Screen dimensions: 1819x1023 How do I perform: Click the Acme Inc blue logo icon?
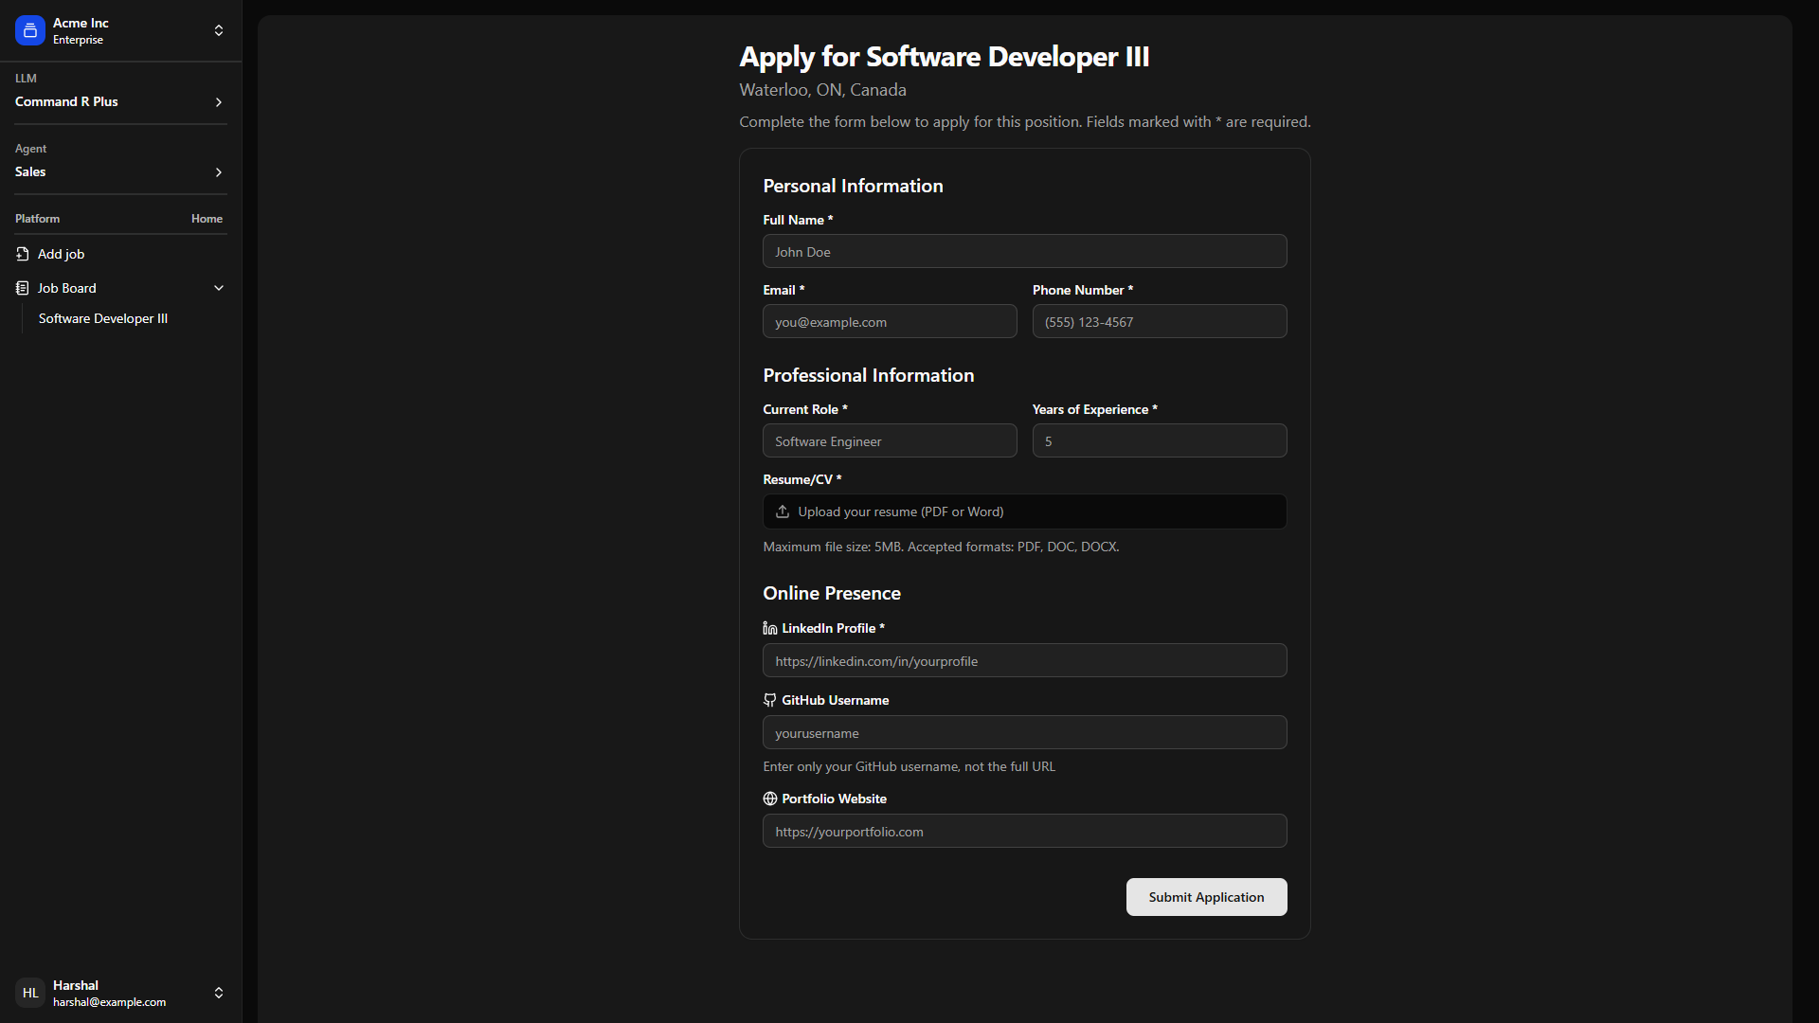[30, 30]
